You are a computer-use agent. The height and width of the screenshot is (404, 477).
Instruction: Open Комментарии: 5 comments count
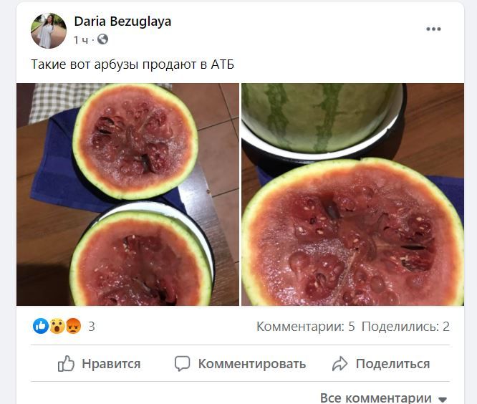point(306,327)
